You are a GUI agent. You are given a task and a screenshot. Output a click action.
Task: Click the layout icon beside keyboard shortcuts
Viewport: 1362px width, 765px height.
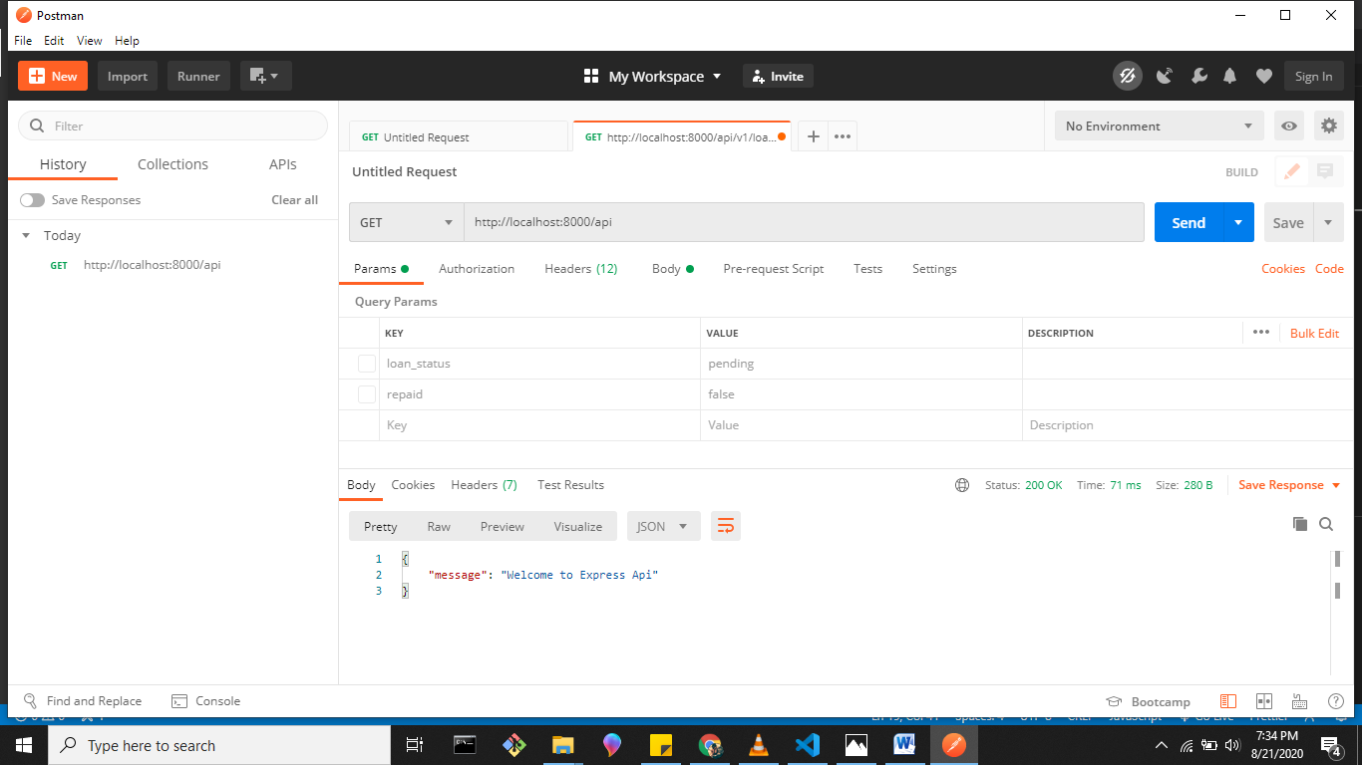1264,701
